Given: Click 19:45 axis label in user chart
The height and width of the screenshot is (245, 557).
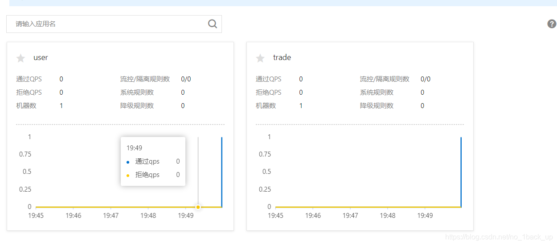Looking at the screenshot, I should tap(36, 216).
